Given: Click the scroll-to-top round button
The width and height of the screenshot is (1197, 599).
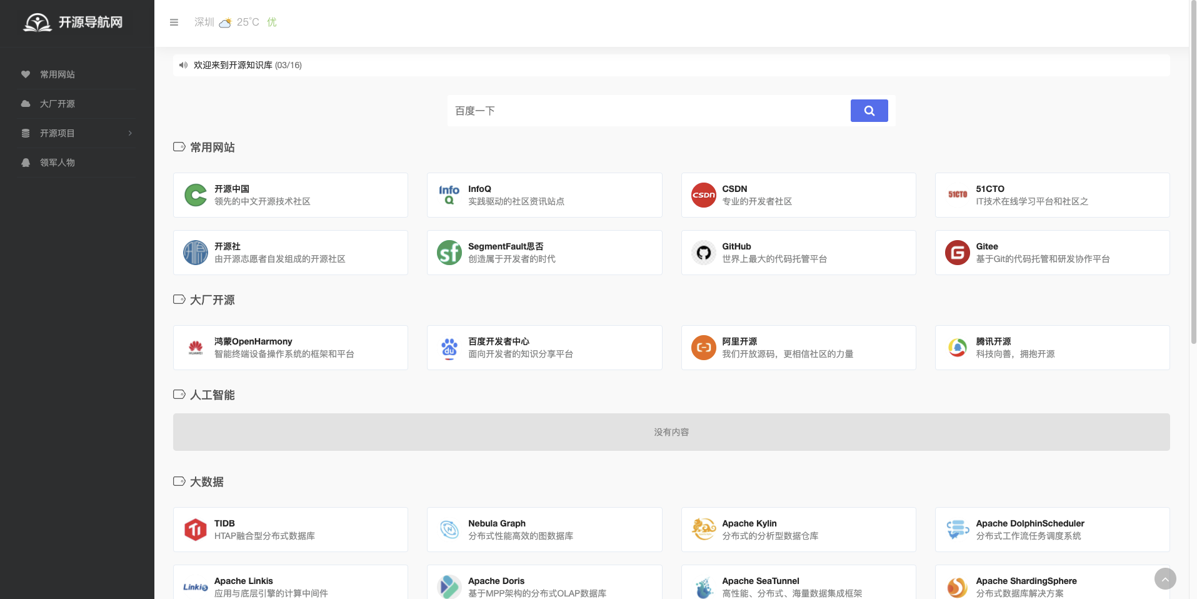Looking at the screenshot, I should pyautogui.click(x=1165, y=578).
